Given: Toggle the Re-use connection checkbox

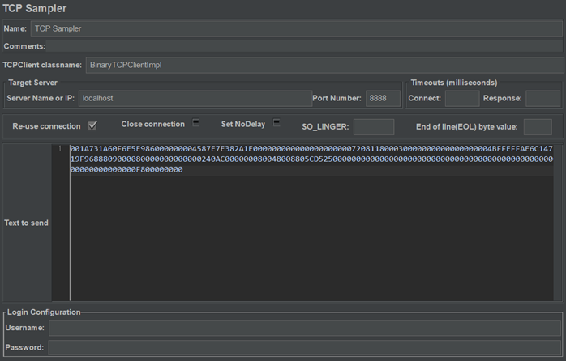Looking at the screenshot, I should (x=92, y=125).
